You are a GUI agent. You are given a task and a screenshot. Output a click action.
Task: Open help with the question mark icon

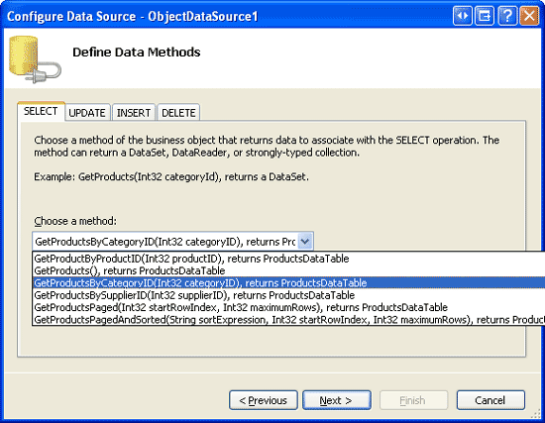click(x=507, y=16)
